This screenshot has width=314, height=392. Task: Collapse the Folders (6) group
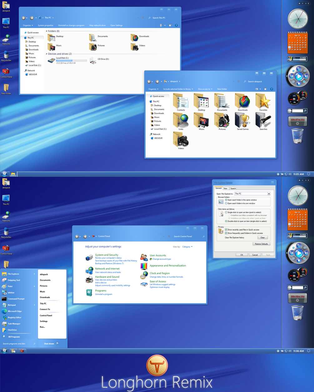pyautogui.click(x=47, y=31)
